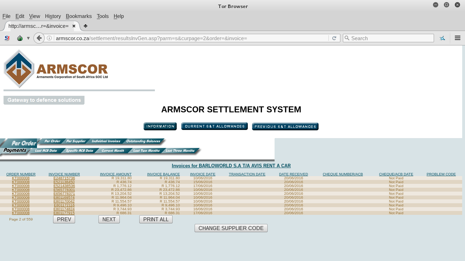Click the Invoices for BARLOWORLD heading link
The height and width of the screenshot is (261, 465).
231,166
